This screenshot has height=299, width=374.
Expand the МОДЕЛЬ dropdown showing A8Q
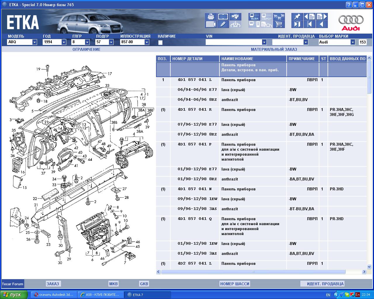point(34,42)
